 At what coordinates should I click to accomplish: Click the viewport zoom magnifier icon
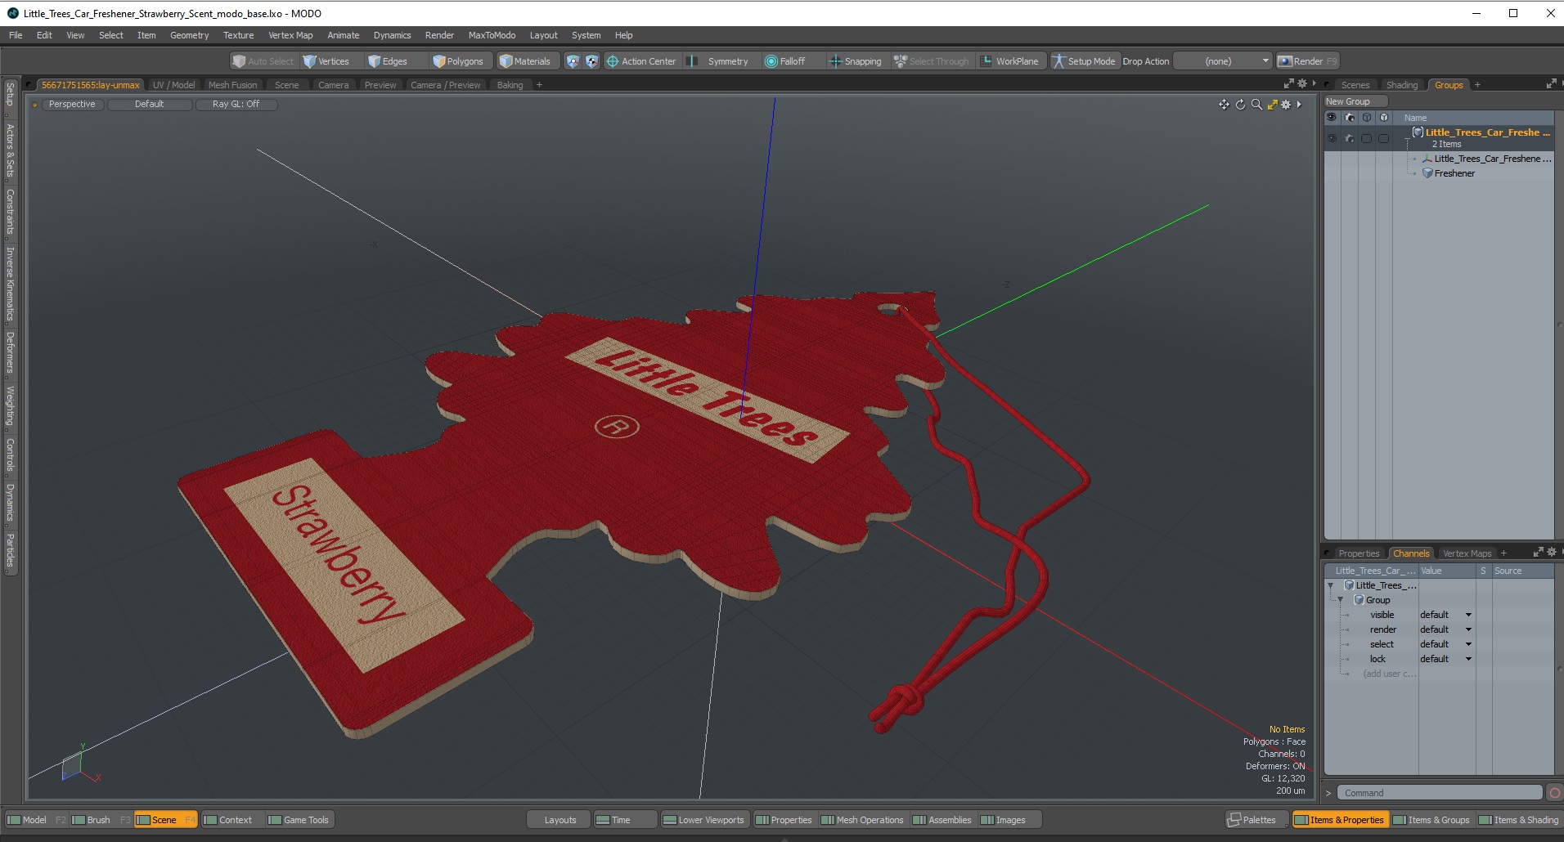tap(1256, 105)
